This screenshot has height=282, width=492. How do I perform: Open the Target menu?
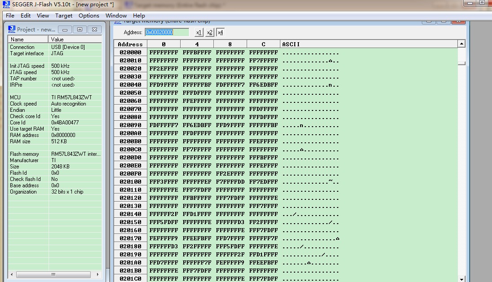pos(64,16)
